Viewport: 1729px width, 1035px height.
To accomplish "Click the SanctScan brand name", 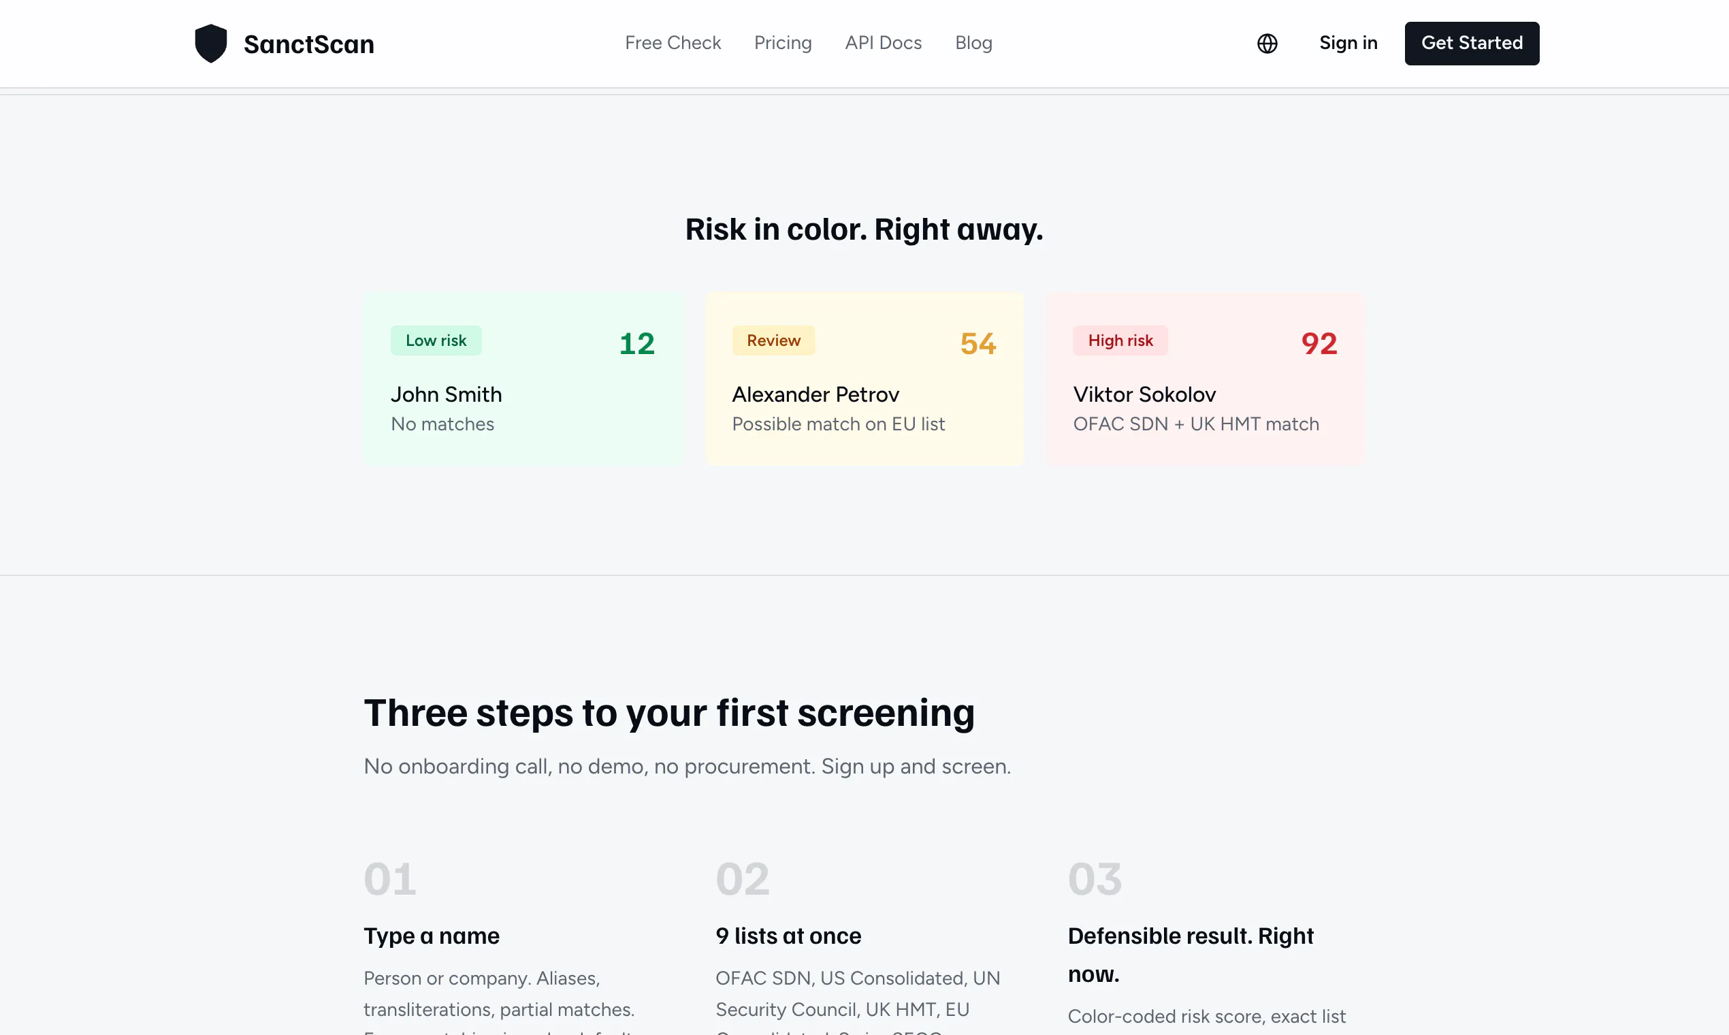I will [x=309, y=44].
